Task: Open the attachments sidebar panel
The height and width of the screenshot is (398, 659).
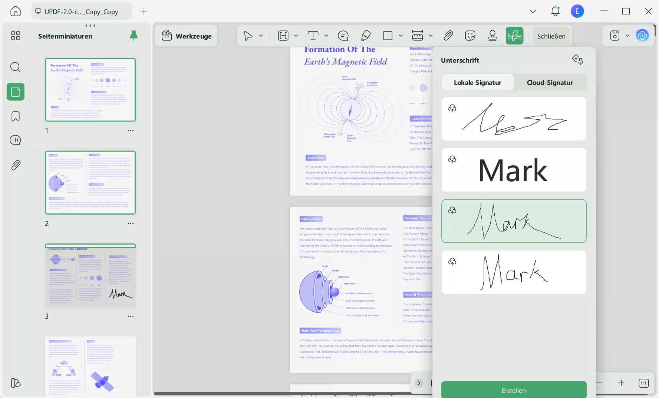Action: point(16,165)
